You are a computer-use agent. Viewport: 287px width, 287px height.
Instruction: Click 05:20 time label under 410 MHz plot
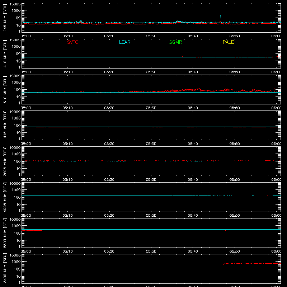[109, 72]
